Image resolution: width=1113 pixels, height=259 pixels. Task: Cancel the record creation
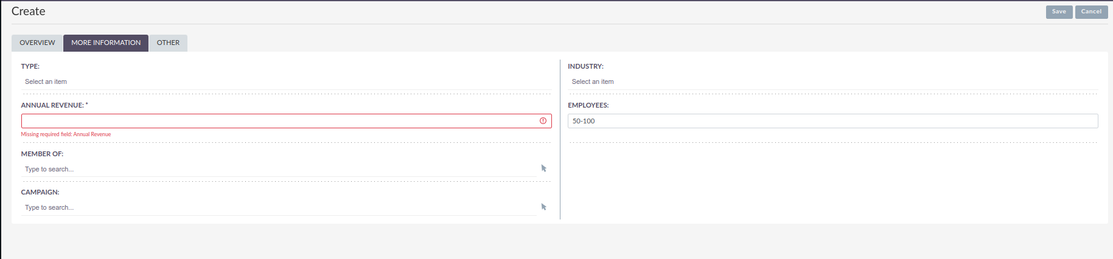pyautogui.click(x=1091, y=12)
